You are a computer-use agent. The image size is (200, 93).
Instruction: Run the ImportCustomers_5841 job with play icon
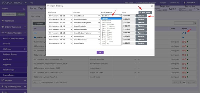[188, 59]
